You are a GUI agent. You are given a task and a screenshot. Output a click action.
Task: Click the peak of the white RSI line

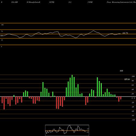point(93,30)
